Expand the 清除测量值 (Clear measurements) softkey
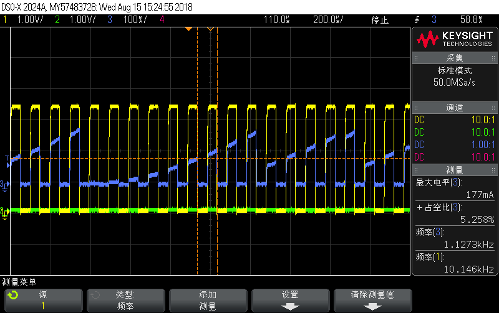This screenshot has width=499, height=313. 372,301
